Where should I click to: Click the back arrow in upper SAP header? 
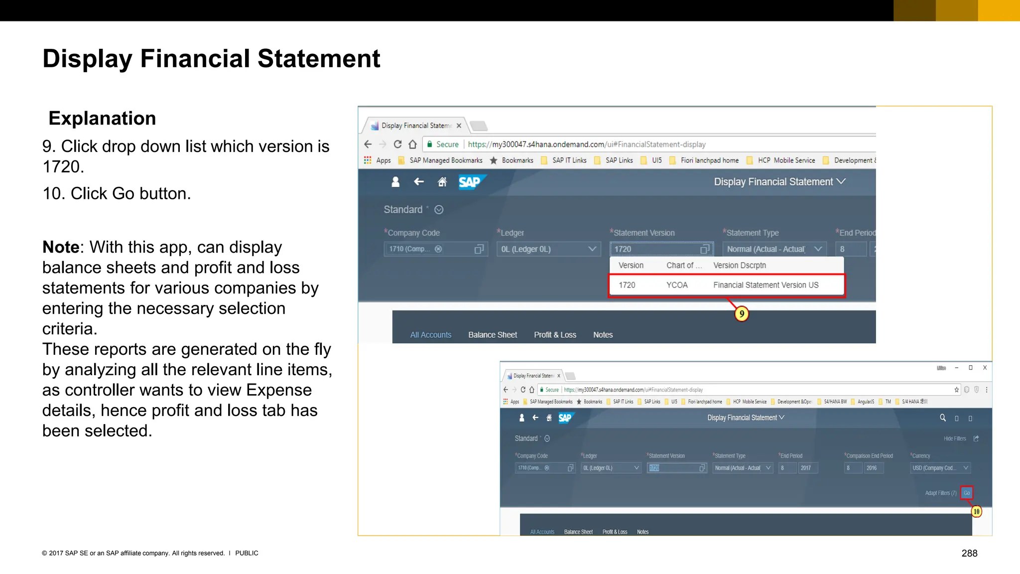419,182
